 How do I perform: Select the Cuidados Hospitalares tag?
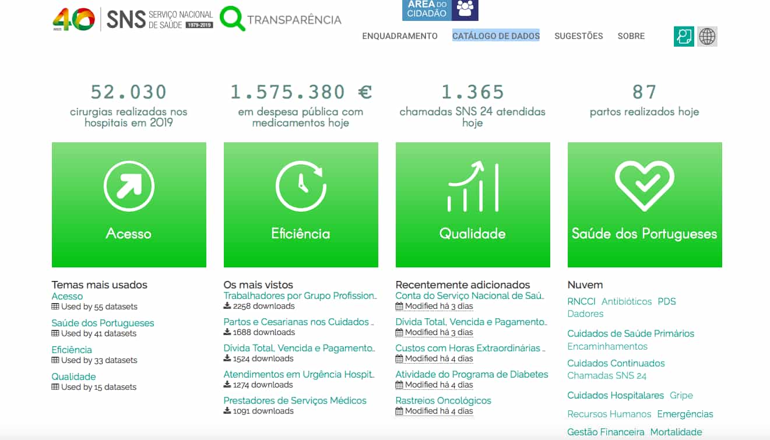[616, 395]
